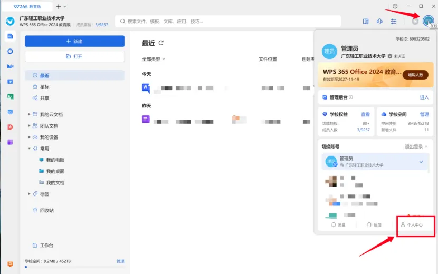The image size is (438, 274).
Task: Click 进入 for 管理后台
Action: (424, 97)
